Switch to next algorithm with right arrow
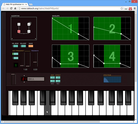The width and height of the screenshot is (138, 124). click(36, 39)
